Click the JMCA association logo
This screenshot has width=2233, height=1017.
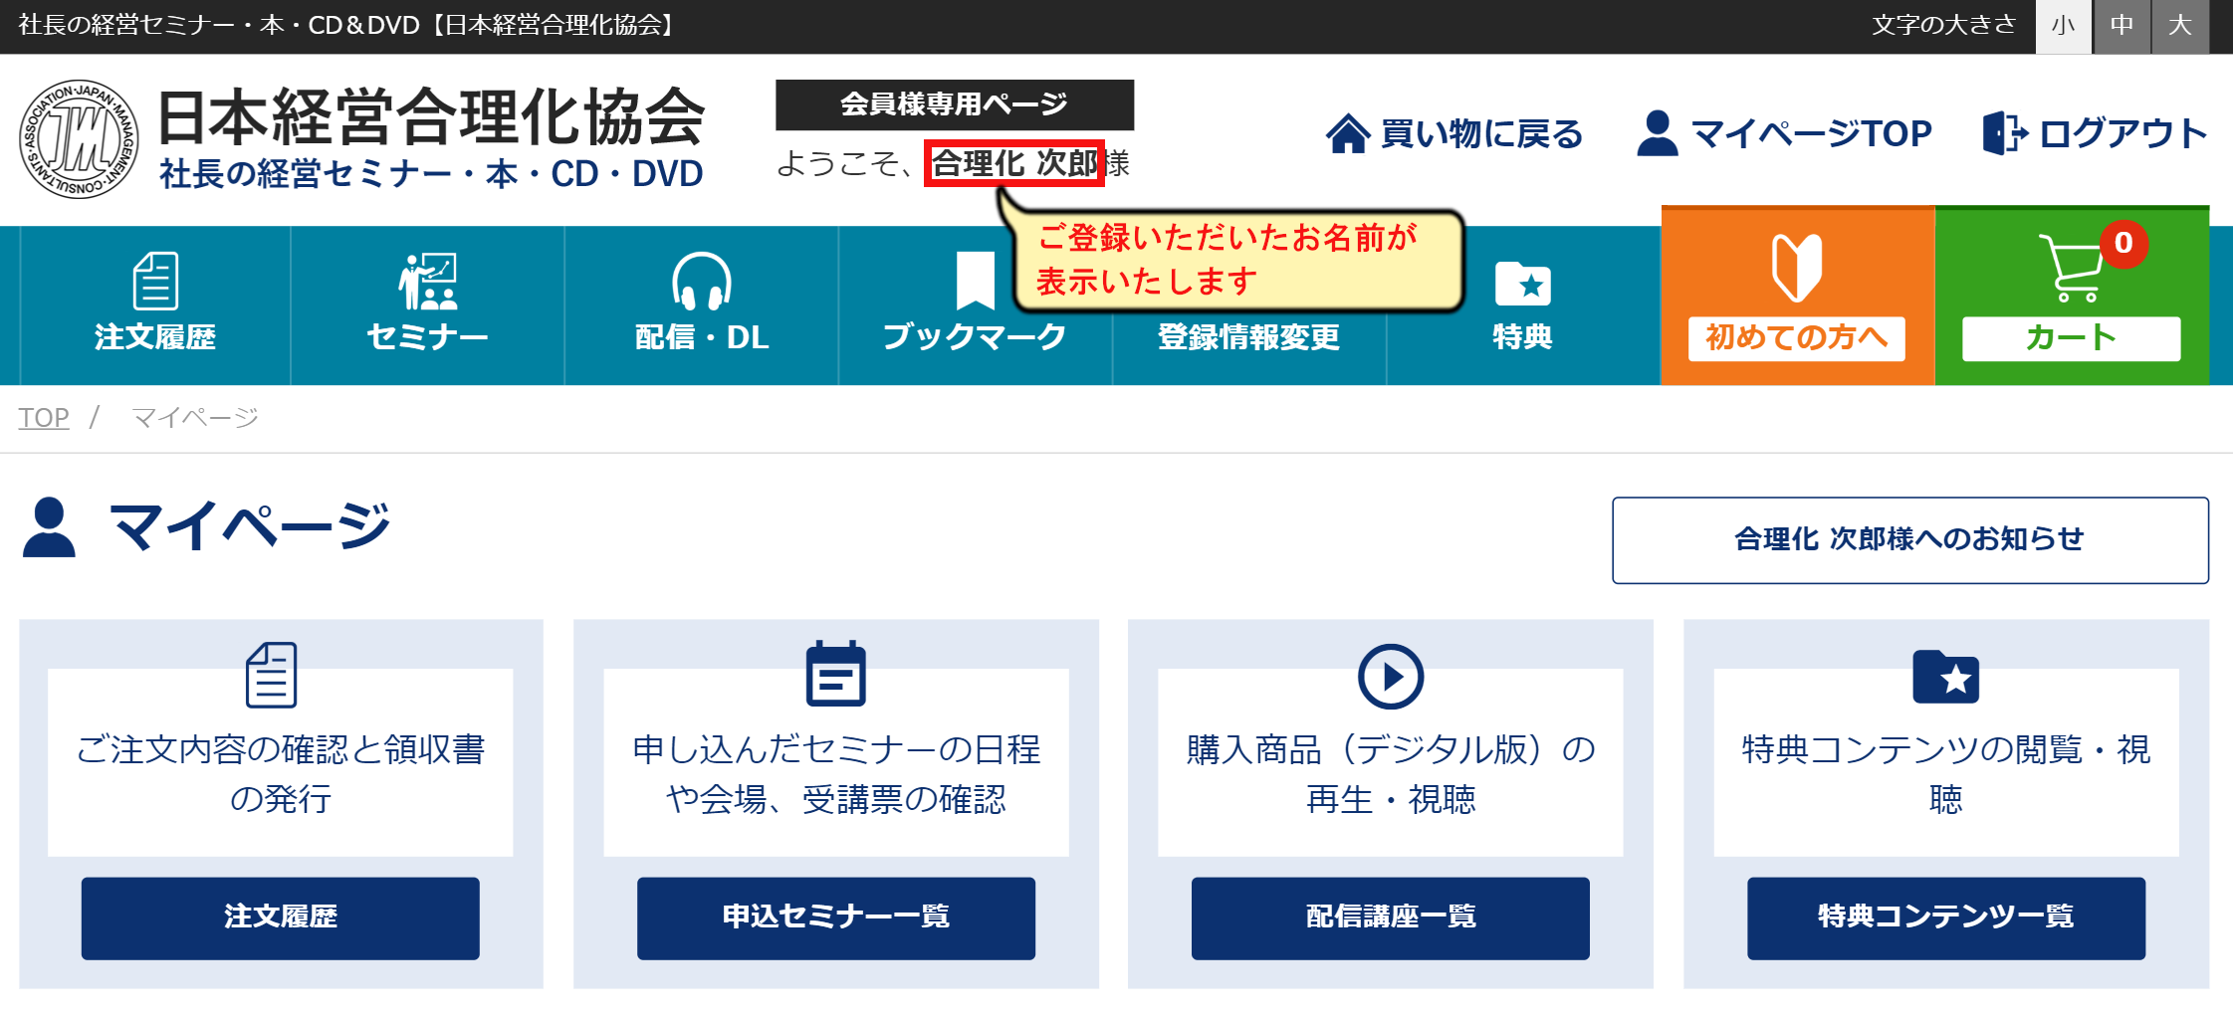pyautogui.click(x=79, y=139)
